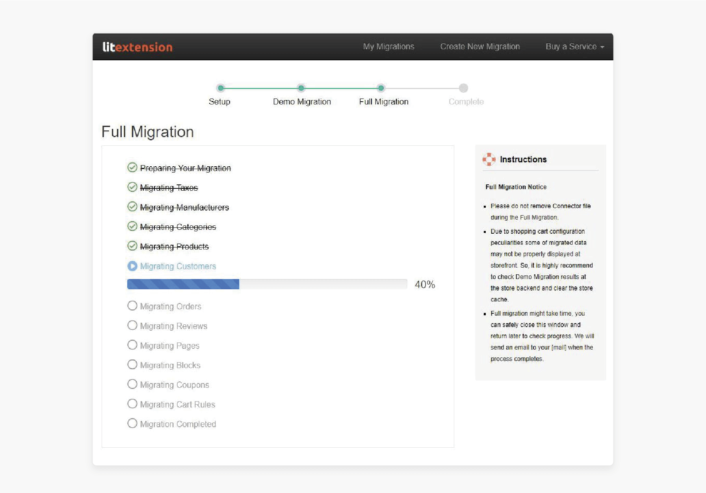The image size is (706, 493).
Task: Click the circle beside Migrating Cart Rules
Action: click(132, 404)
